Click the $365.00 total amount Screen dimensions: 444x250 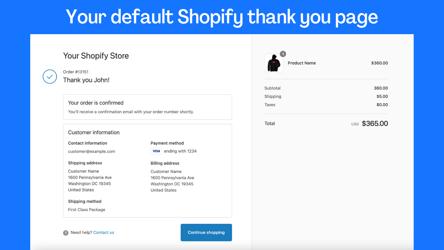375,123
